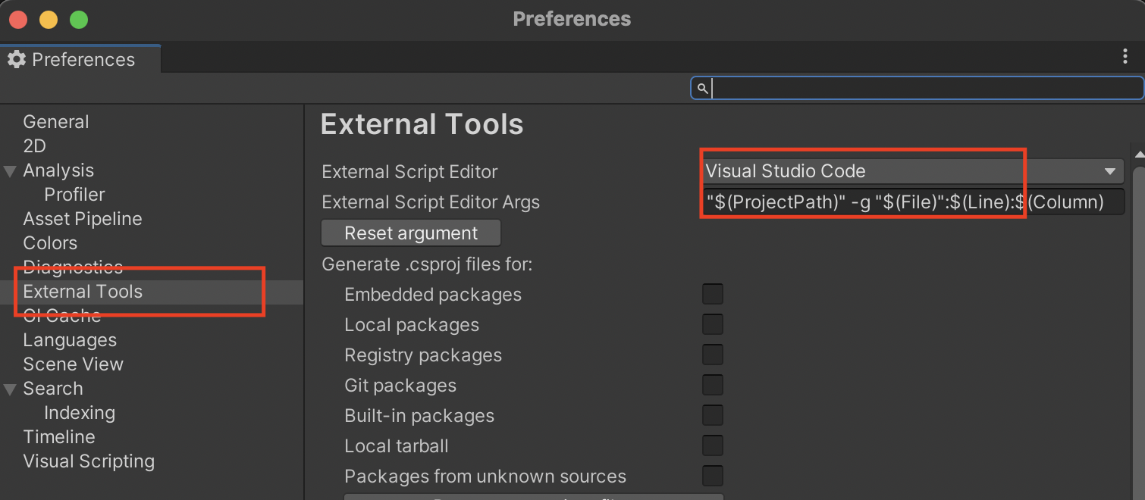Click the scrollbar up arrow
The image size is (1145, 500).
point(1138,155)
